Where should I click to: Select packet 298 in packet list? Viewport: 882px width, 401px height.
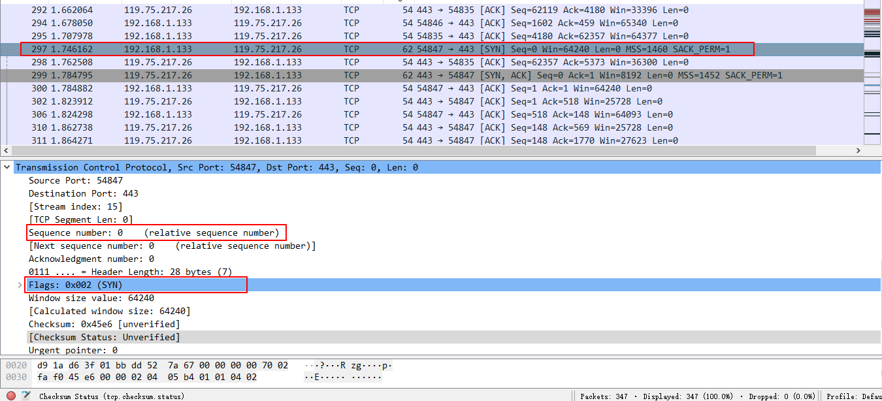tap(431, 62)
